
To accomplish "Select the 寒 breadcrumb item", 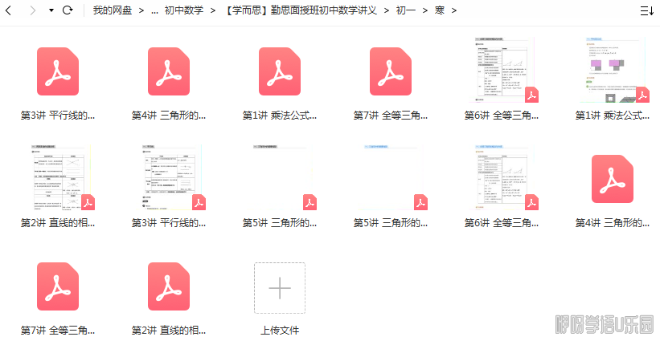I will click(440, 10).
